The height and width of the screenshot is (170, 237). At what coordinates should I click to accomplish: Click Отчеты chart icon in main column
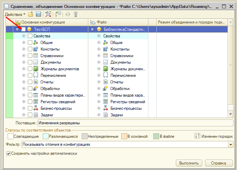point(35,82)
